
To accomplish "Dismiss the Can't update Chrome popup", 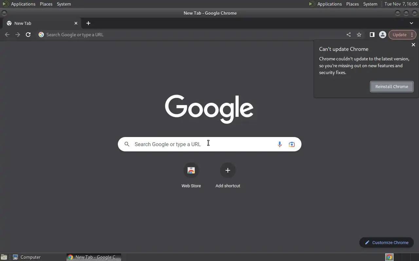I will tap(413, 45).
